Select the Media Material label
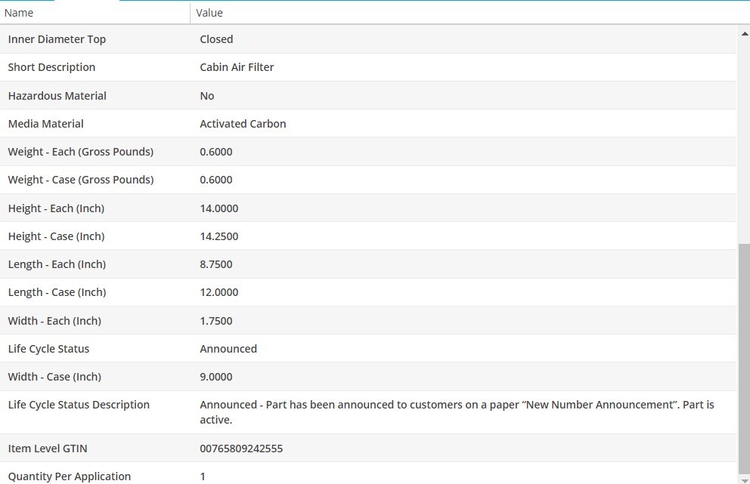 (46, 124)
